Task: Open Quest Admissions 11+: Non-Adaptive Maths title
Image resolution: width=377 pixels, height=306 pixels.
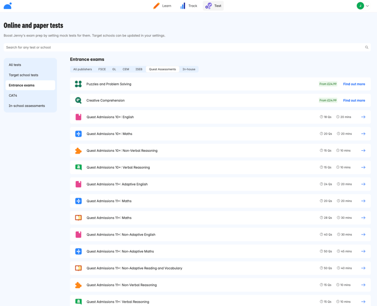Action: pyautogui.click(x=120, y=251)
